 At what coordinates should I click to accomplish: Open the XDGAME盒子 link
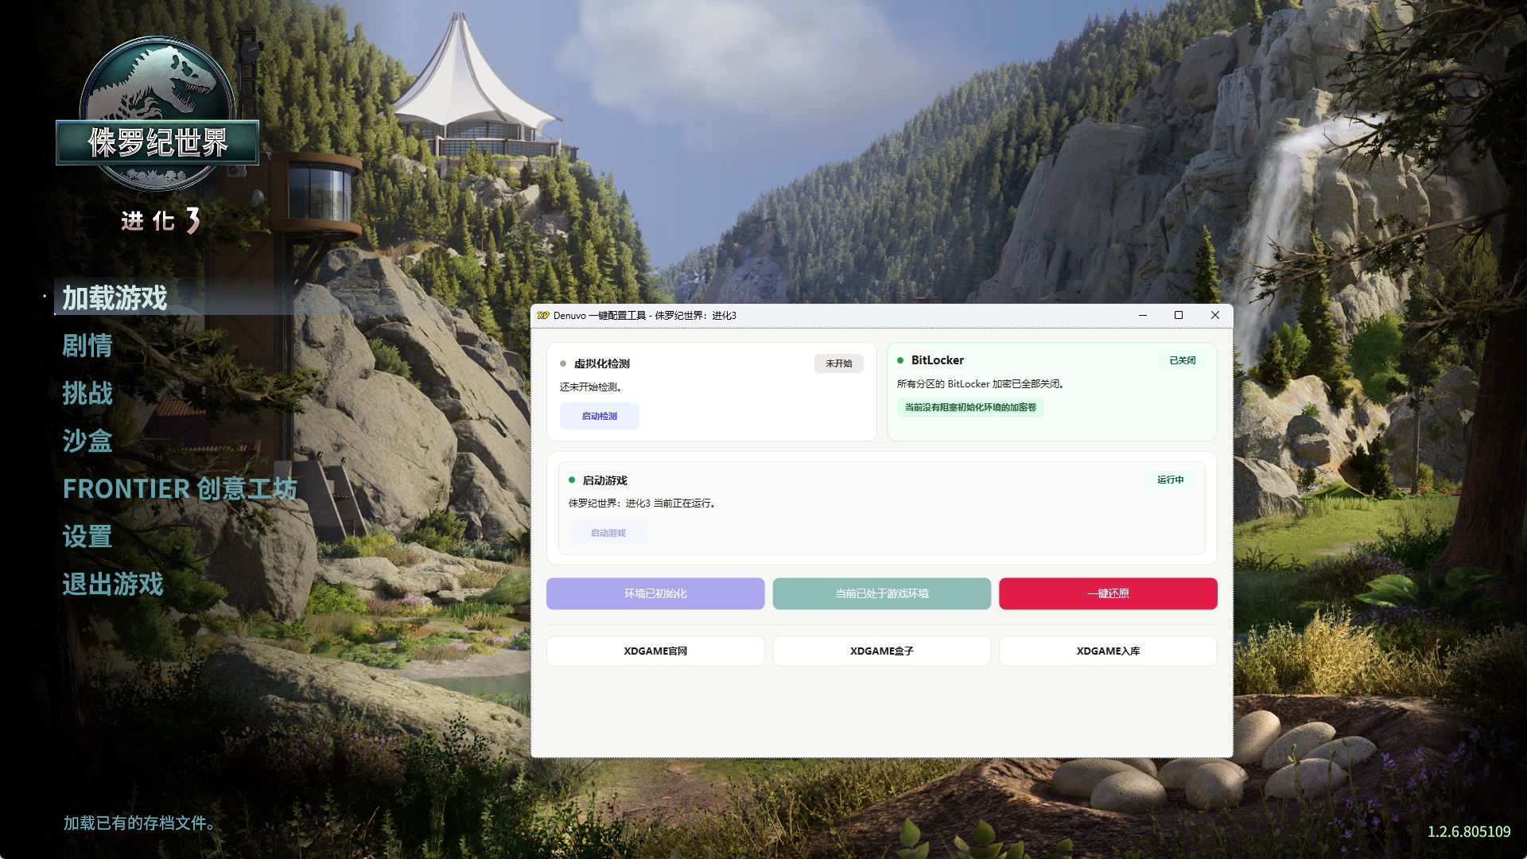click(881, 651)
